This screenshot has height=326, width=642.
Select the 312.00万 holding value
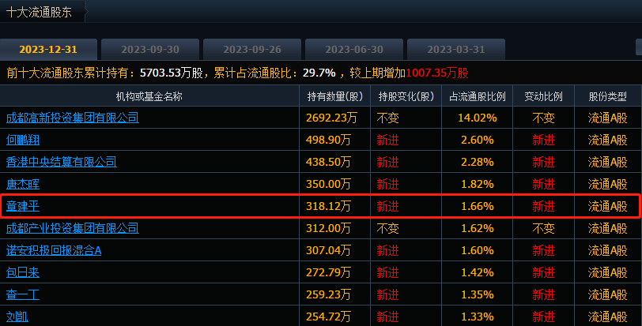pyautogui.click(x=328, y=228)
